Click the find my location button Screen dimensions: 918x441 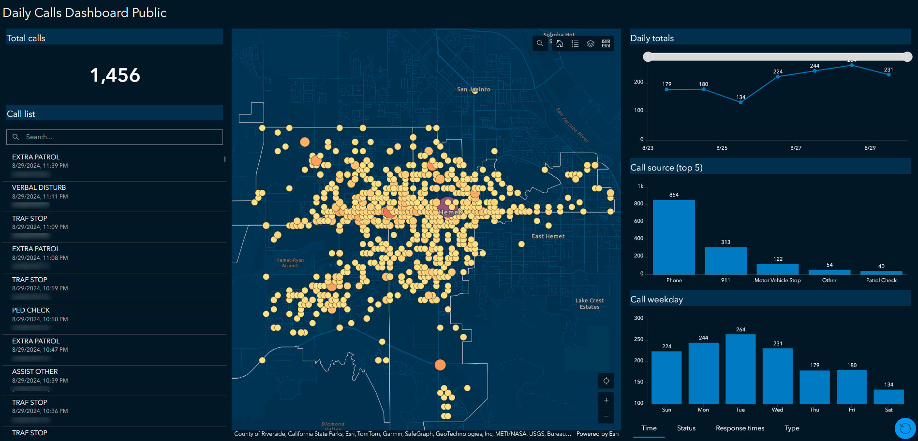(606, 381)
